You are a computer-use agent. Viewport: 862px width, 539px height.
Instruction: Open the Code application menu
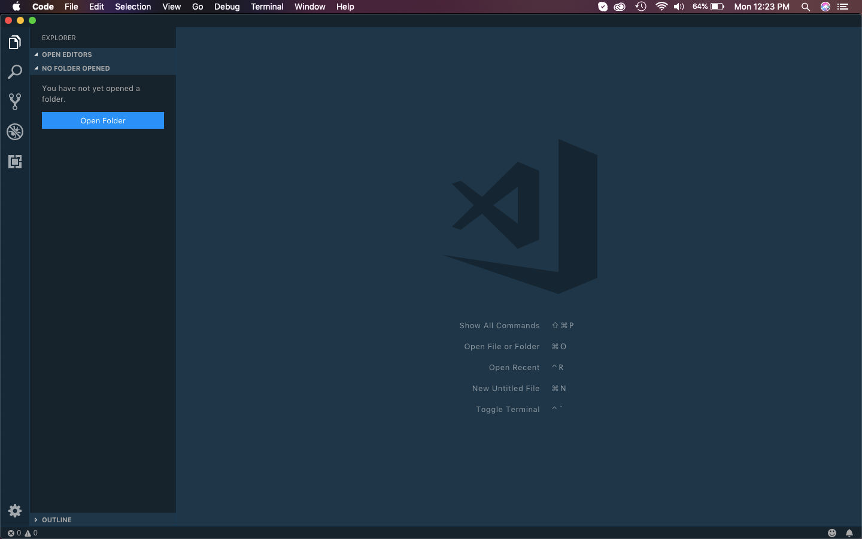[x=43, y=7]
